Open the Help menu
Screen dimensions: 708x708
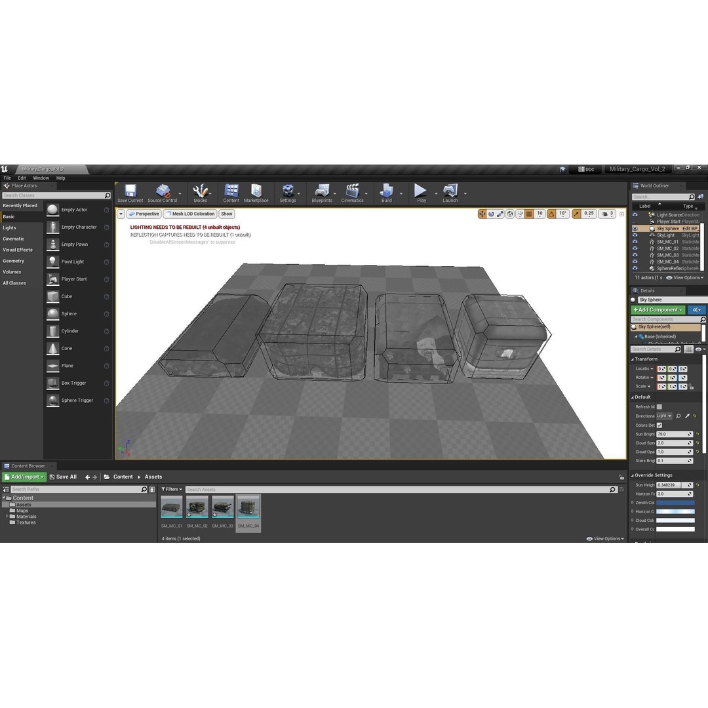(x=60, y=178)
